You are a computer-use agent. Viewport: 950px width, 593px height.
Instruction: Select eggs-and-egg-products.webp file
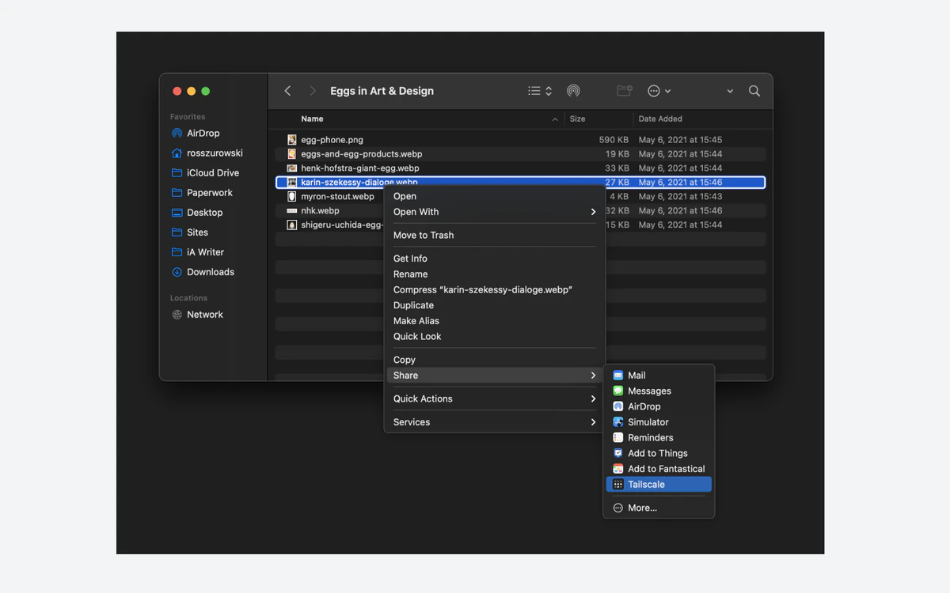coord(521,154)
